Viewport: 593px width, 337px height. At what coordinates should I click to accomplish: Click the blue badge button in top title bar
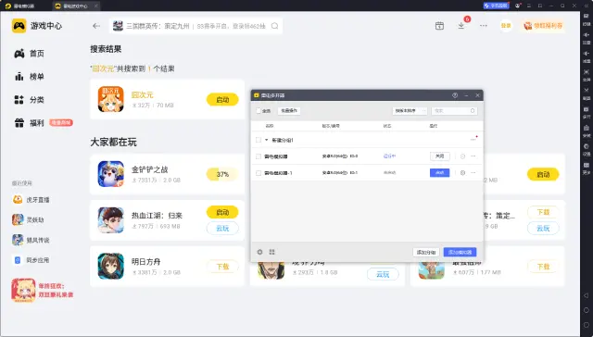click(497, 6)
